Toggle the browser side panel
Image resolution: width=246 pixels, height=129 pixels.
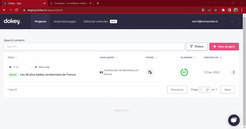pyautogui.click(x=230, y=10)
